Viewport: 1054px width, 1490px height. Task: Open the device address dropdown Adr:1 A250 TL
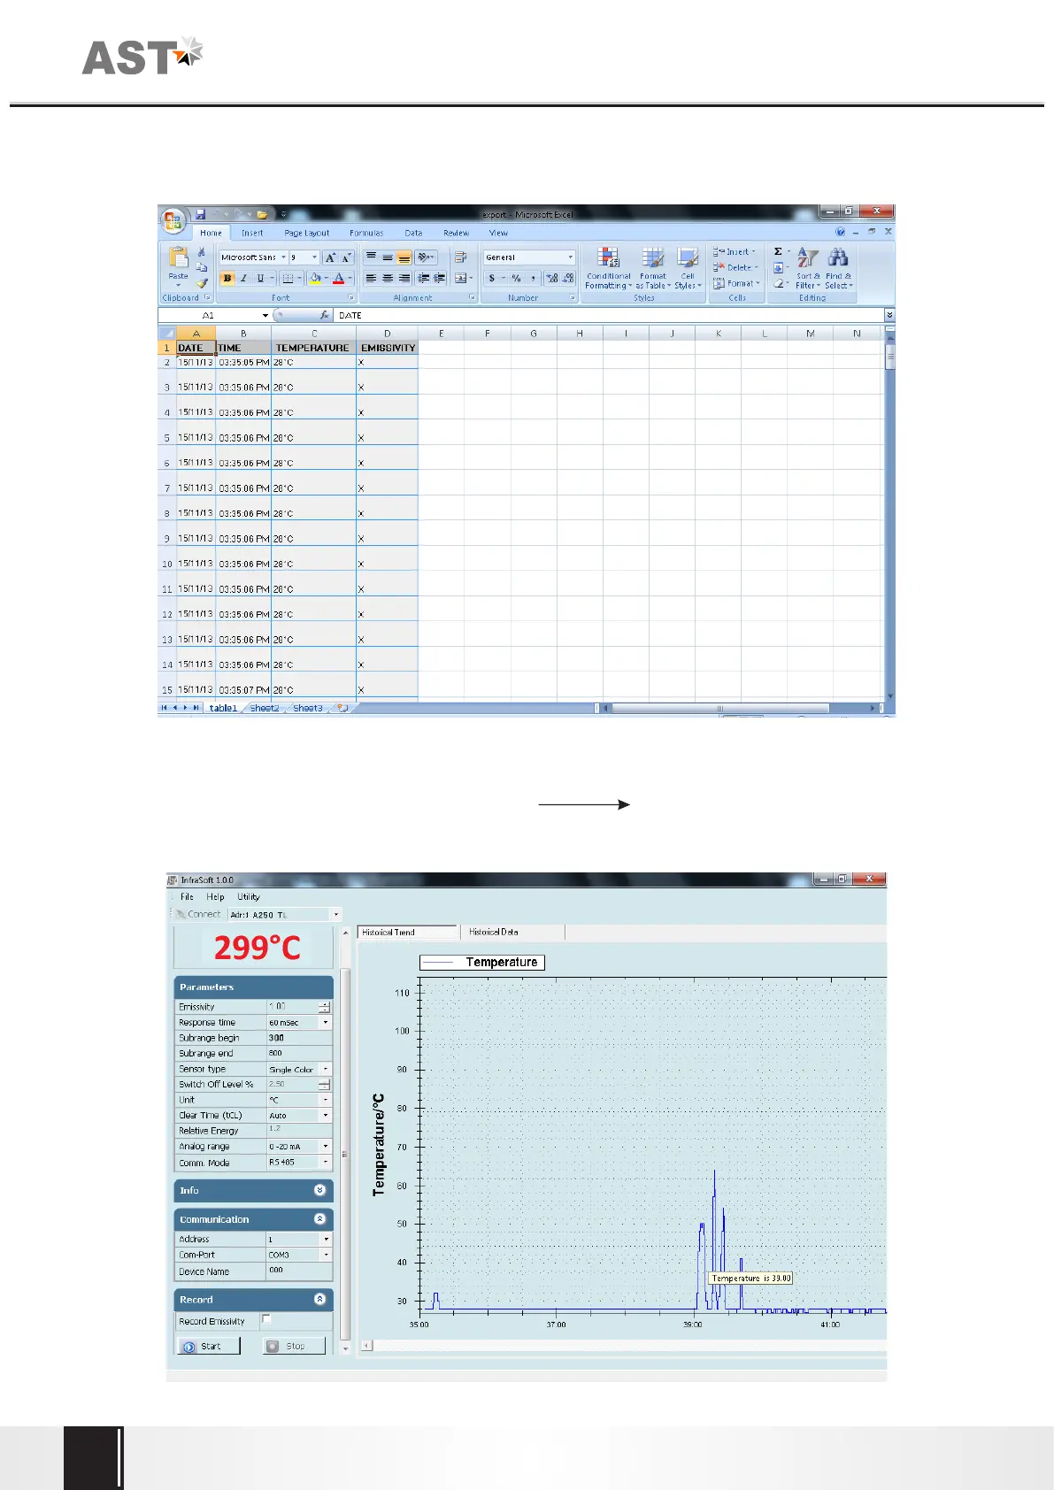(335, 914)
